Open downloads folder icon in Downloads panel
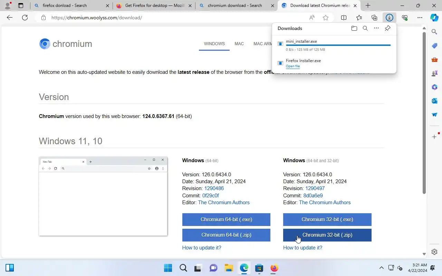The width and height of the screenshot is (442, 276). tap(354, 28)
